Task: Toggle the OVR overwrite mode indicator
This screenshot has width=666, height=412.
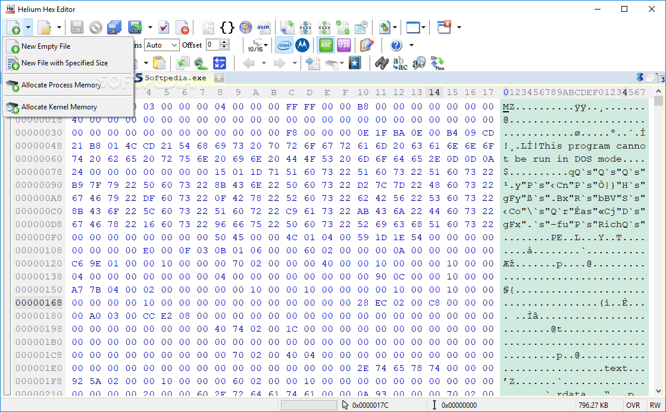Action: [x=633, y=405]
